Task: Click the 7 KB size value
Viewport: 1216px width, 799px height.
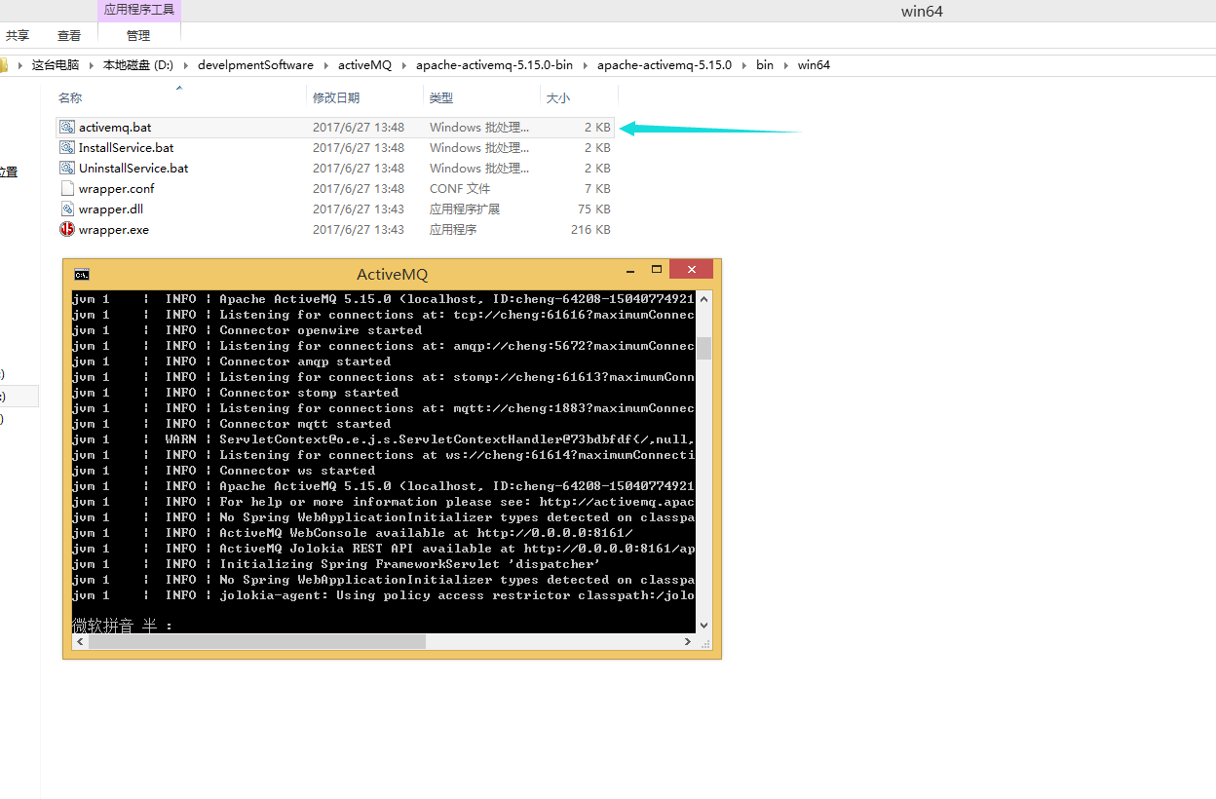Action: click(598, 188)
